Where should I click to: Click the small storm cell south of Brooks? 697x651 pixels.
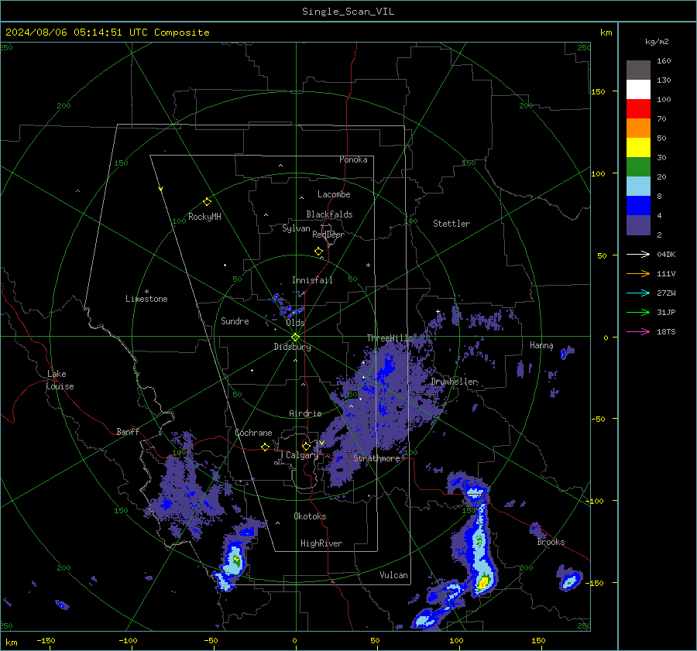tap(569, 580)
